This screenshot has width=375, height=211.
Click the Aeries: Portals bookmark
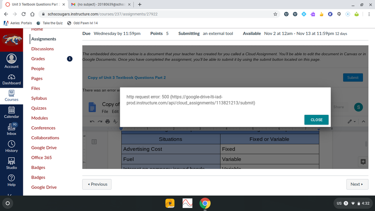[18, 23]
